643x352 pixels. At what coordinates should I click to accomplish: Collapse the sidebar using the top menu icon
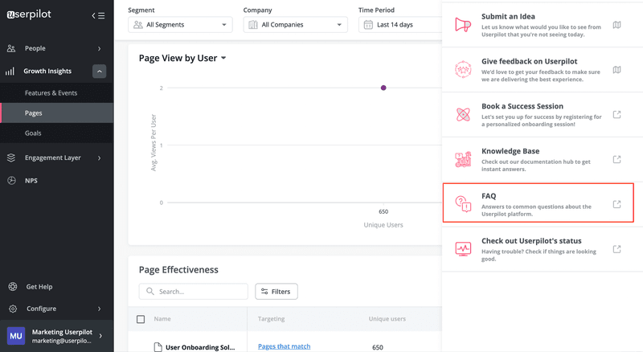[98, 15]
